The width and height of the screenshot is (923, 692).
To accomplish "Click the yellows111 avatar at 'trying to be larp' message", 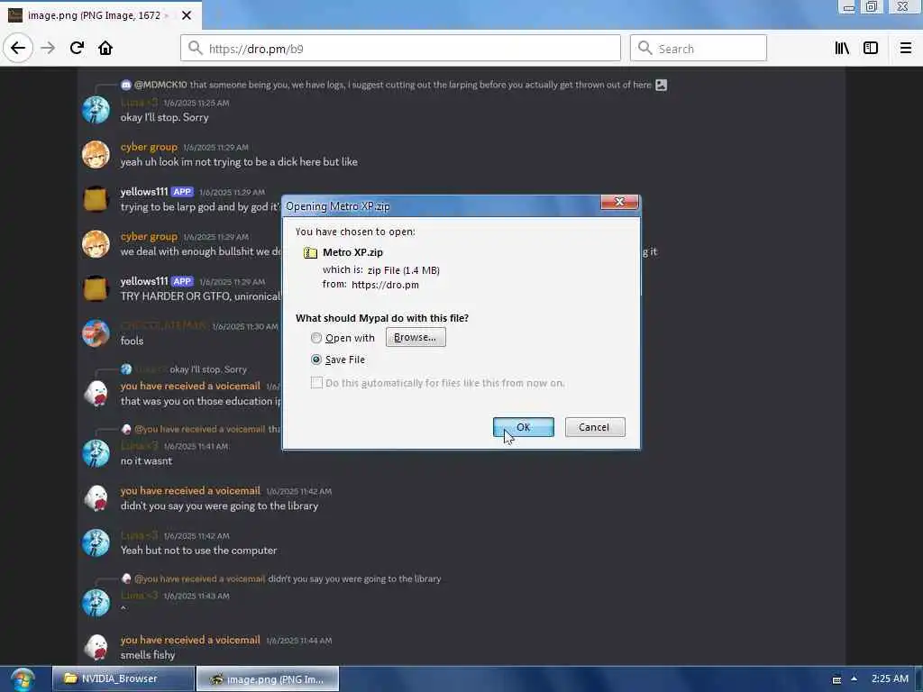I will point(96,199).
